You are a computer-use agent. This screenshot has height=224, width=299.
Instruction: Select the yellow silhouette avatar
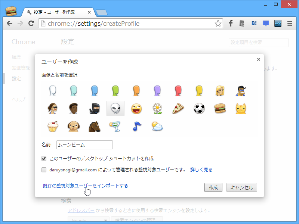click(x=199, y=91)
